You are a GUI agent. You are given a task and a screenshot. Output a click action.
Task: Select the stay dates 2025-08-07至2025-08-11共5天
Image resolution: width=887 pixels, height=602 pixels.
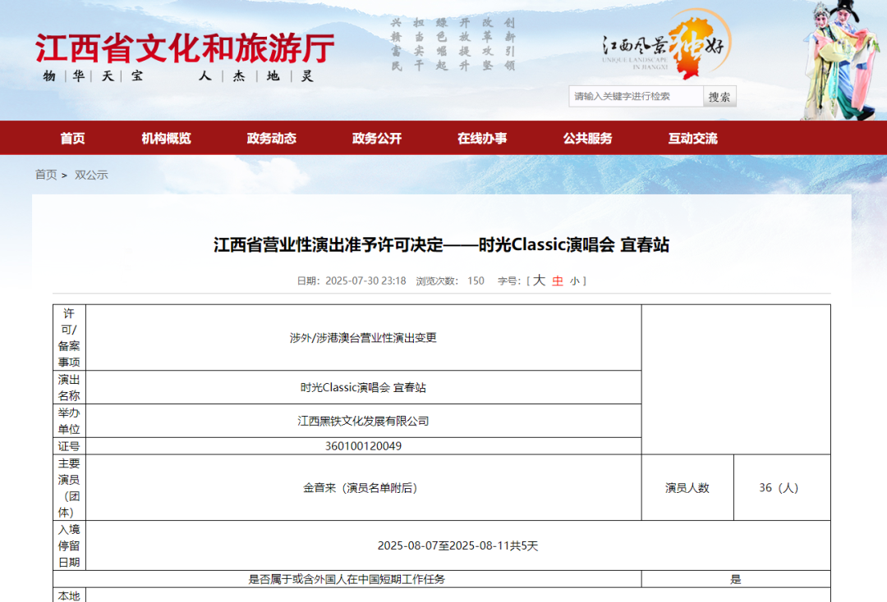tap(458, 545)
